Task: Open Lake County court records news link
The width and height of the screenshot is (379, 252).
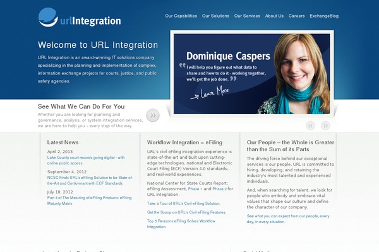Action: click(86, 161)
